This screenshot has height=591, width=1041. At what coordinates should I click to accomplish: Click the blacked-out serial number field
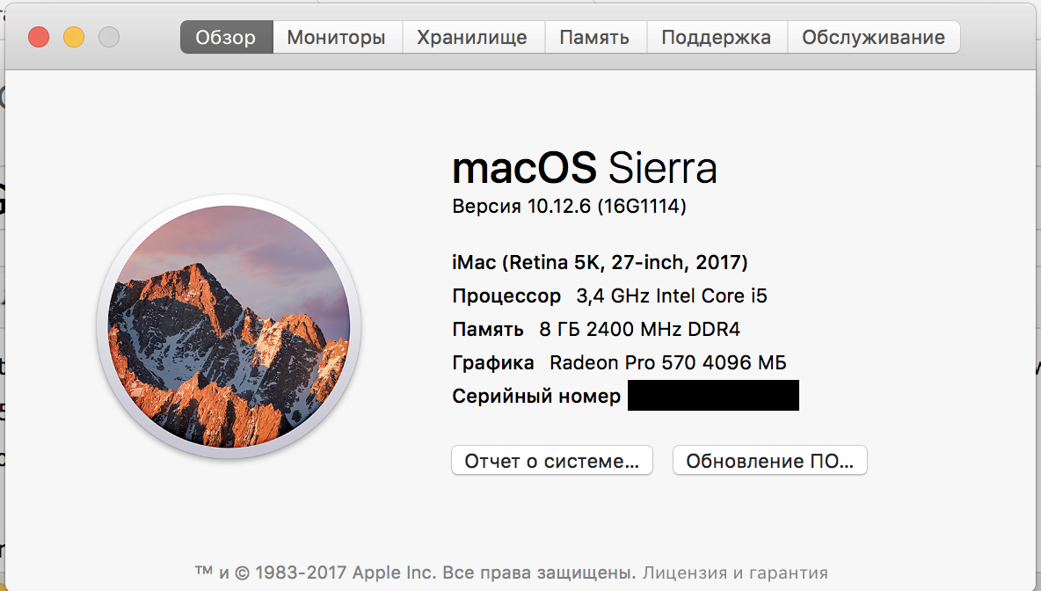pos(713,396)
